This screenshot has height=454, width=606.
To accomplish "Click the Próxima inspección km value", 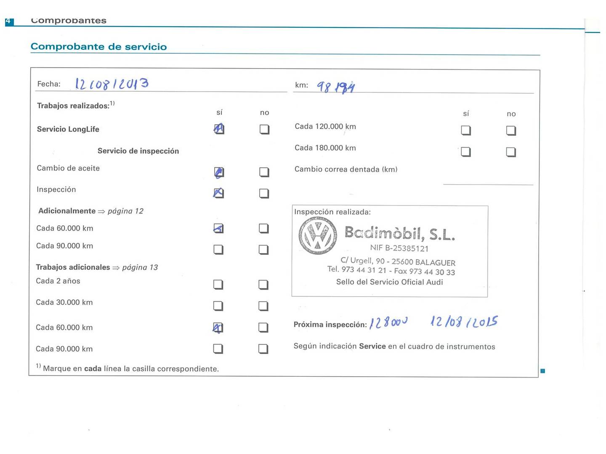I will (388, 323).
